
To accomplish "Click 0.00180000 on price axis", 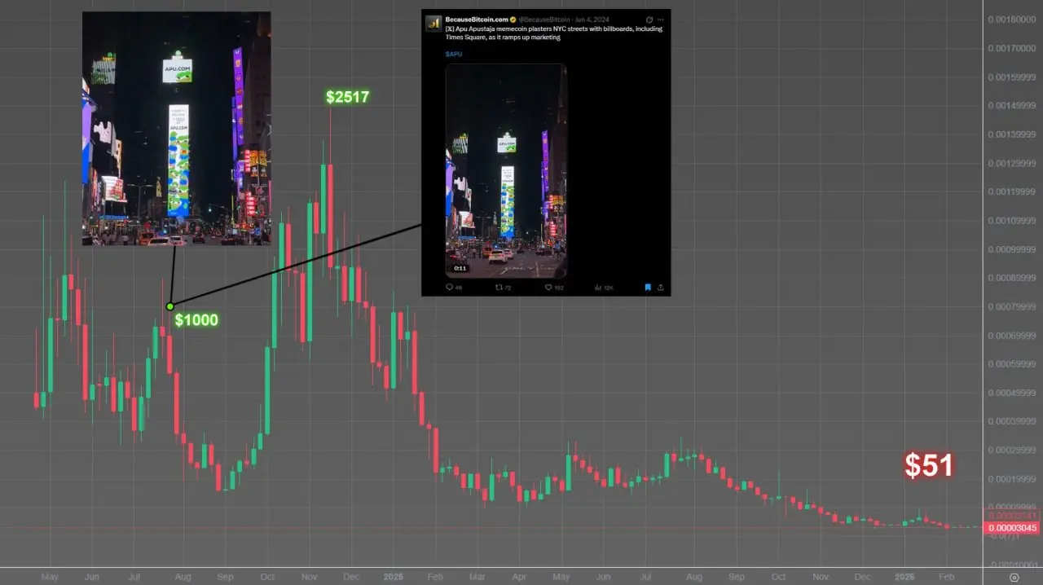I will pos(1012,20).
